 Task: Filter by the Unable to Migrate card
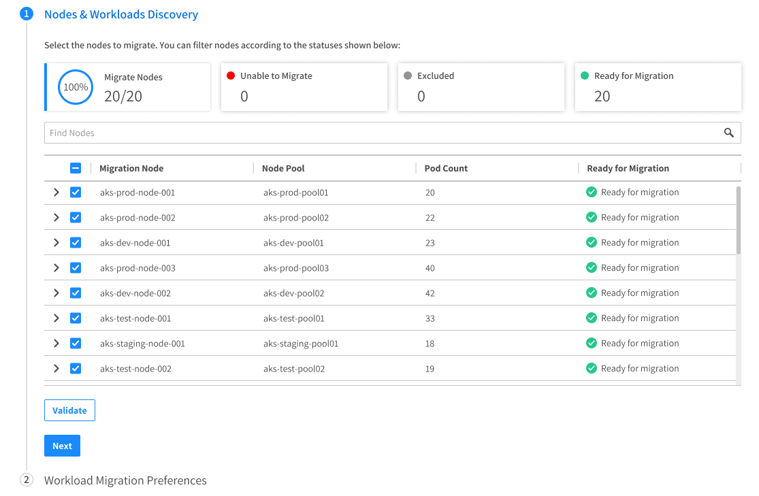pos(304,87)
